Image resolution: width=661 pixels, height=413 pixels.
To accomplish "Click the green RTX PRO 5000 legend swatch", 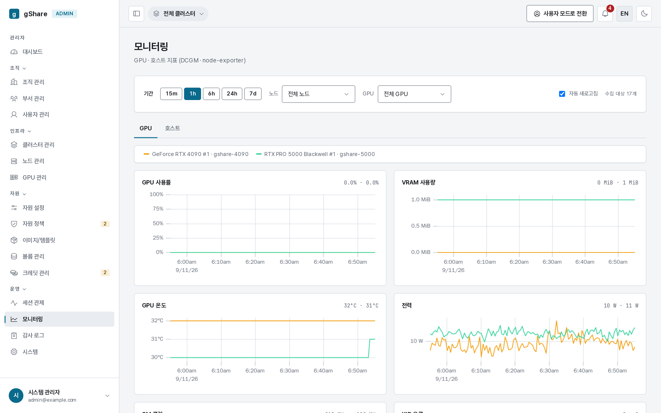I will pyautogui.click(x=259, y=154).
